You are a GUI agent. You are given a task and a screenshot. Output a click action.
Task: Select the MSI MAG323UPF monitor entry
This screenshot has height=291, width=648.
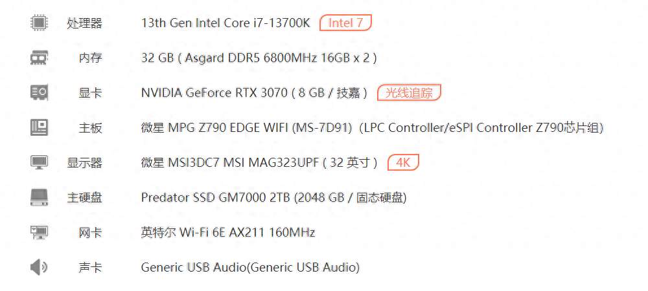(x=259, y=163)
